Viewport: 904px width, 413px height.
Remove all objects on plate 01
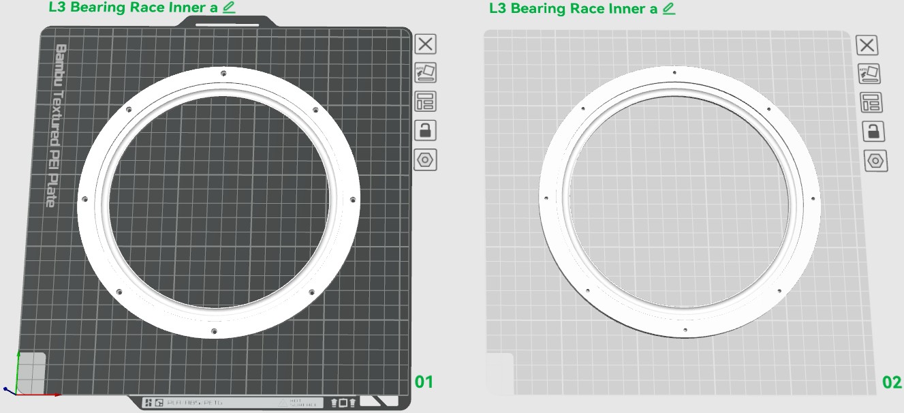[426, 44]
